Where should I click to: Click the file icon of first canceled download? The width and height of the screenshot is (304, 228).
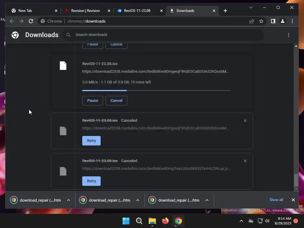(63, 131)
